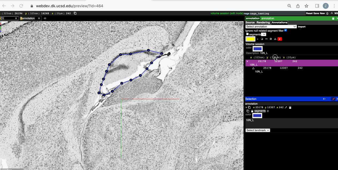338x170 pixels.
Task: Select the ellipsoid annotation tool
Action: tap(271, 39)
